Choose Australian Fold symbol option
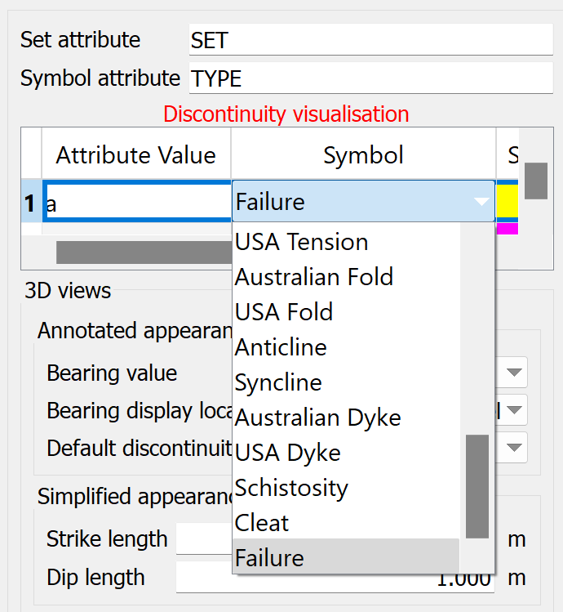 (x=314, y=277)
